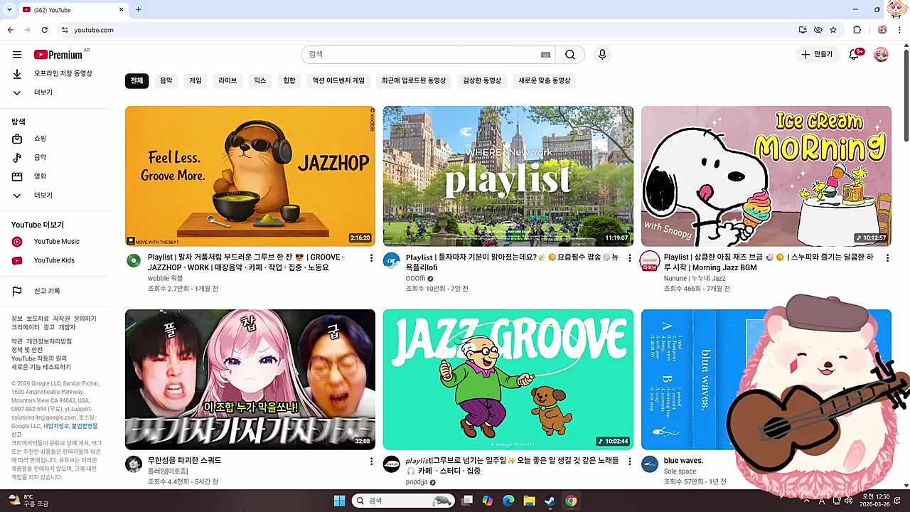Viewport: 910px width, 512px height.
Task: Open the 저작권 footer link
Action: [62, 319]
